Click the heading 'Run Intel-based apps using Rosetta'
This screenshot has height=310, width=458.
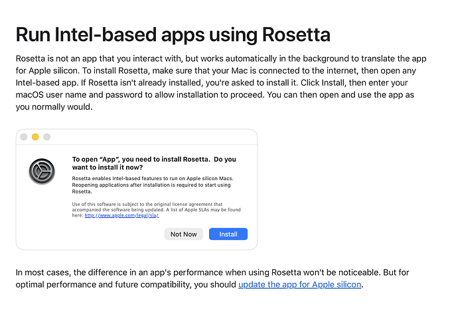tap(173, 35)
